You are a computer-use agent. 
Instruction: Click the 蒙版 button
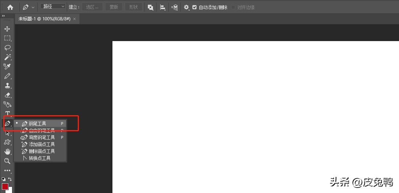tap(114, 7)
